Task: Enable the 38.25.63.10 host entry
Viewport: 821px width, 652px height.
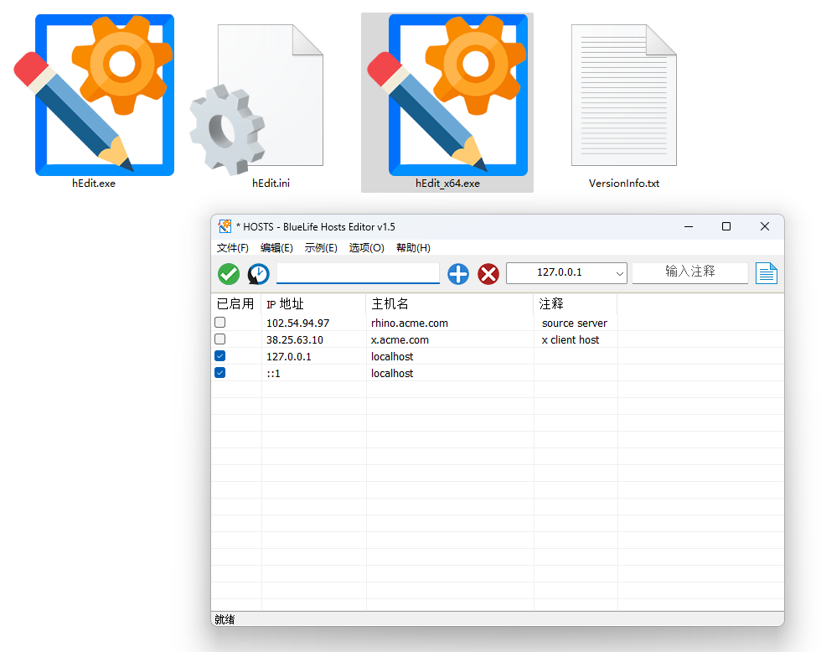Action: [x=219, y=339]
